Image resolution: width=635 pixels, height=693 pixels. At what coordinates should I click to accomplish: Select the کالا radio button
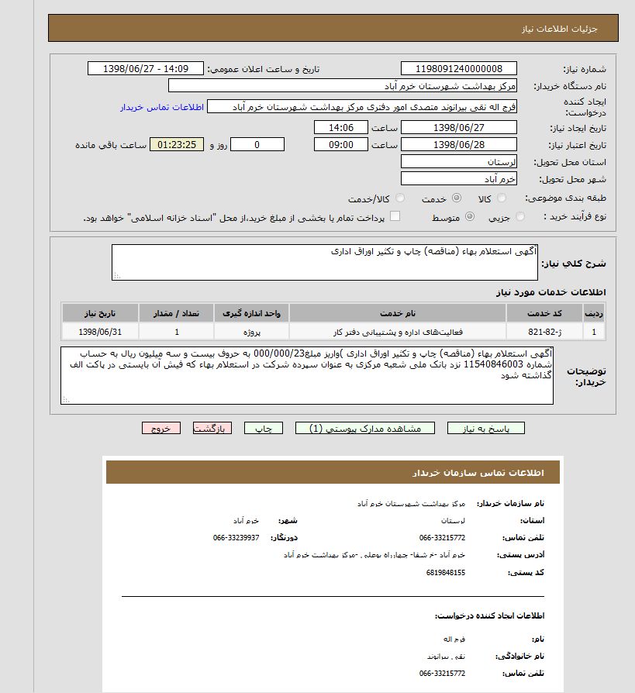coord(498,199)
